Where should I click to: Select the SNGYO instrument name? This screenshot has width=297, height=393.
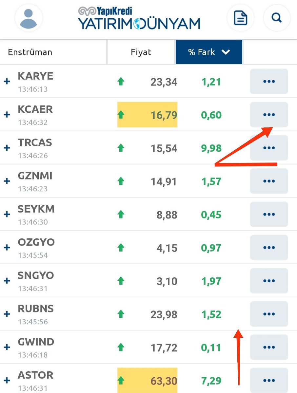pyautogui.click(x=36, y=275)
